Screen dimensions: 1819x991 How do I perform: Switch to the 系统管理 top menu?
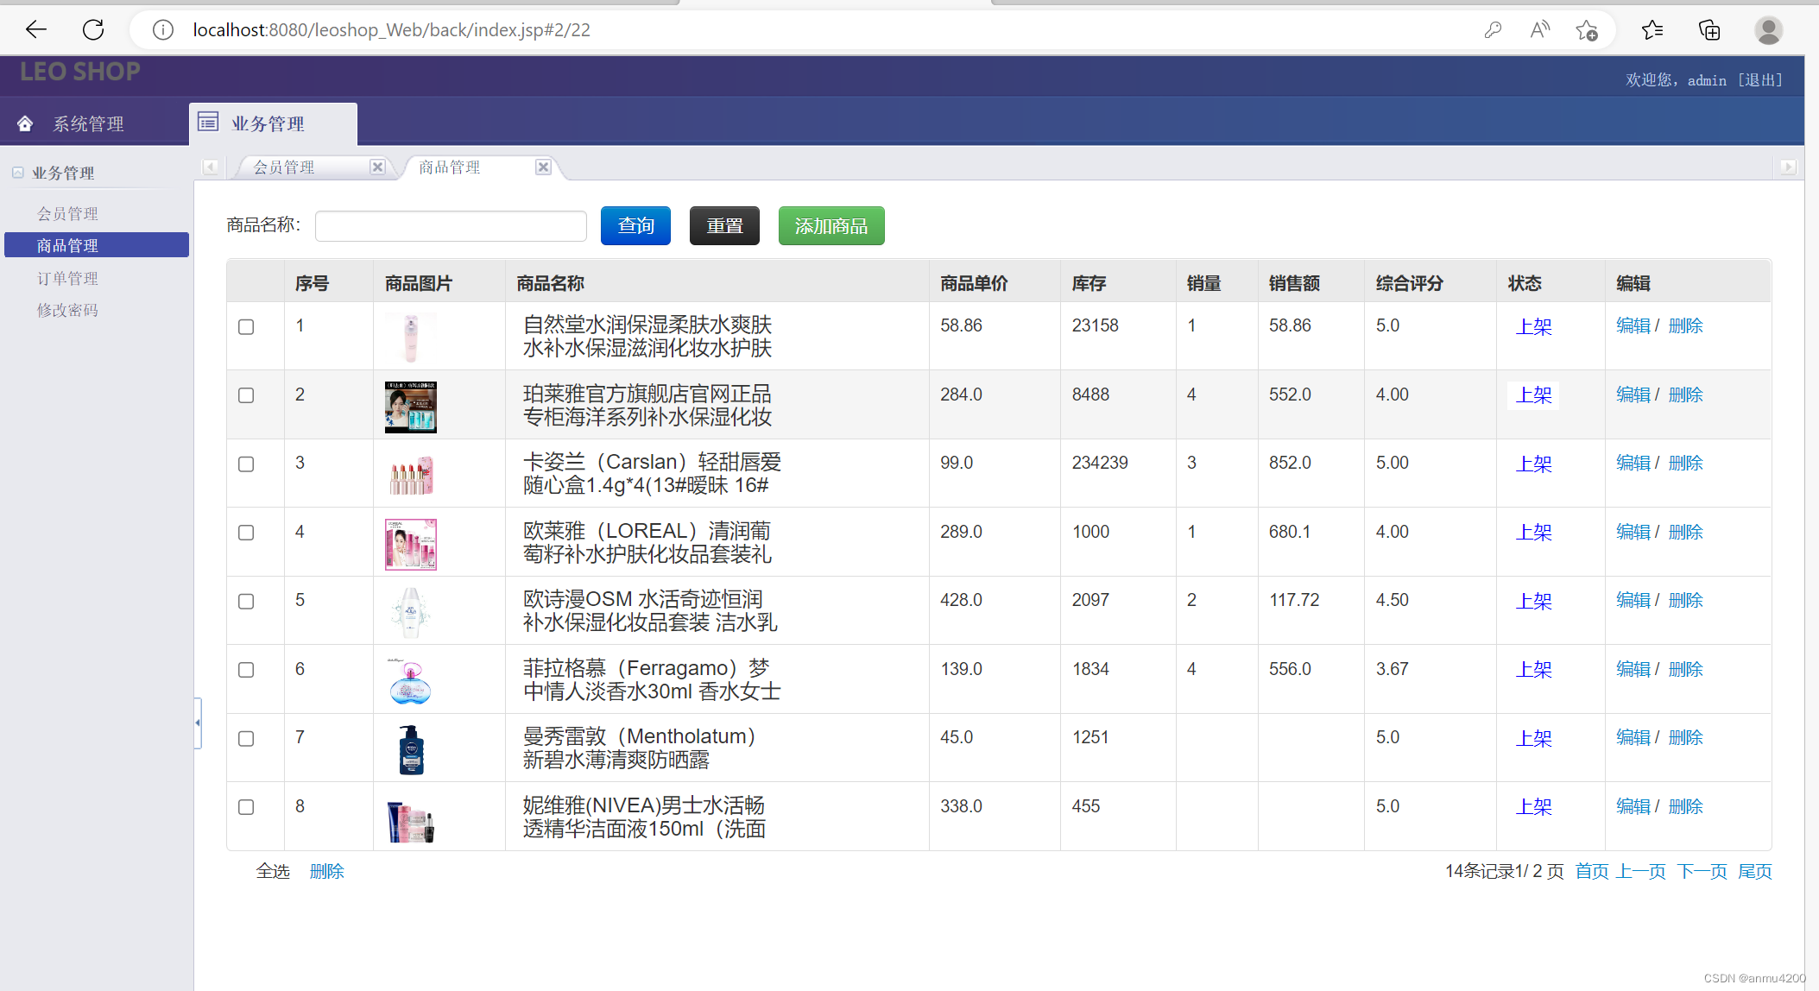88,123
